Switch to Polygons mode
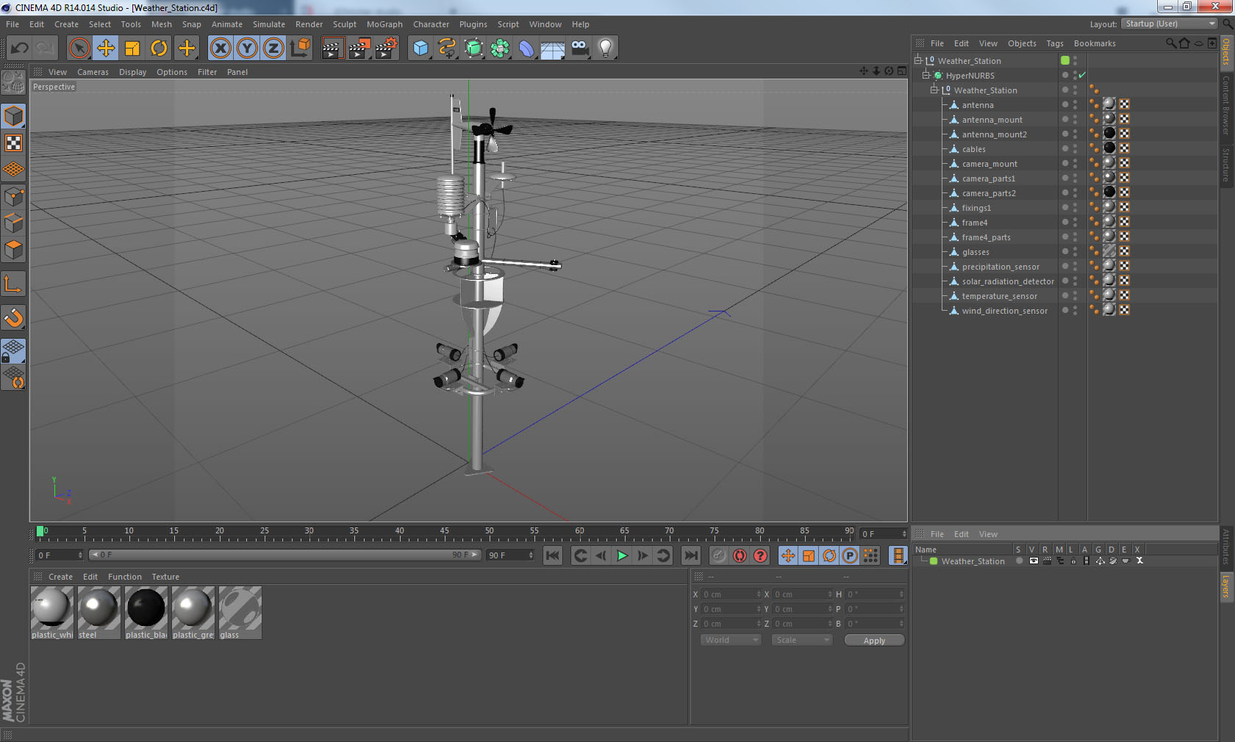 pos(13,250)
